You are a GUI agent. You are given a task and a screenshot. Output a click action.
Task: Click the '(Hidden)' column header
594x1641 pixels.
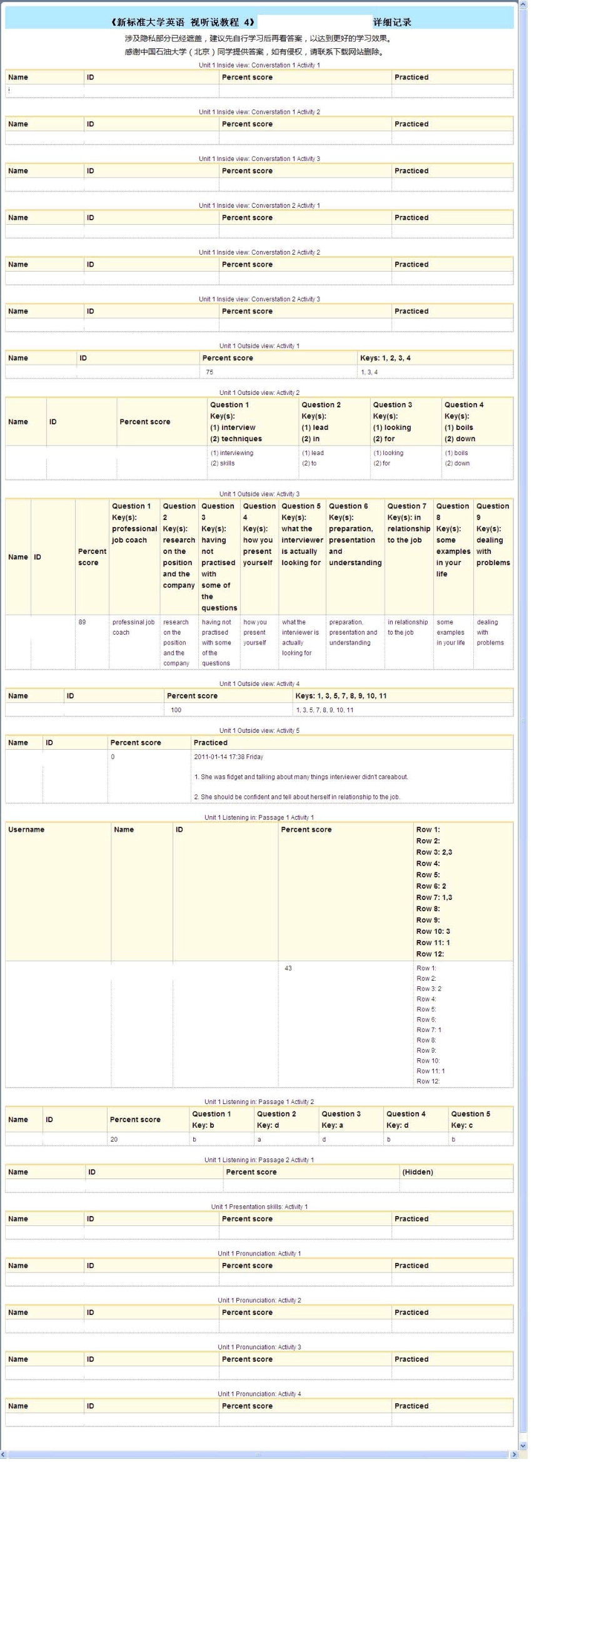(x=418, y=1172)
